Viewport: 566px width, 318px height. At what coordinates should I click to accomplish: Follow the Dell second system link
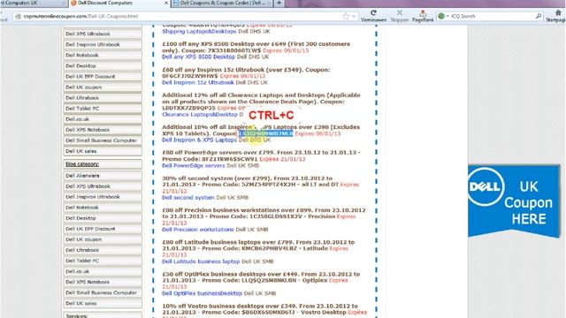tap(188, 198)
